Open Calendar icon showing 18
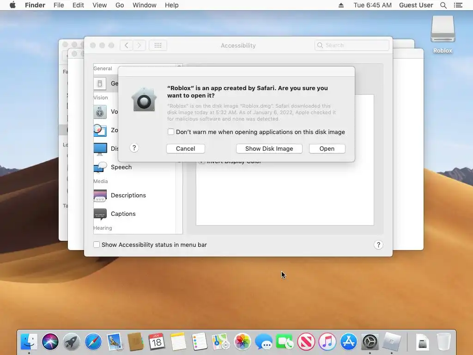 (x=157, y=342)
